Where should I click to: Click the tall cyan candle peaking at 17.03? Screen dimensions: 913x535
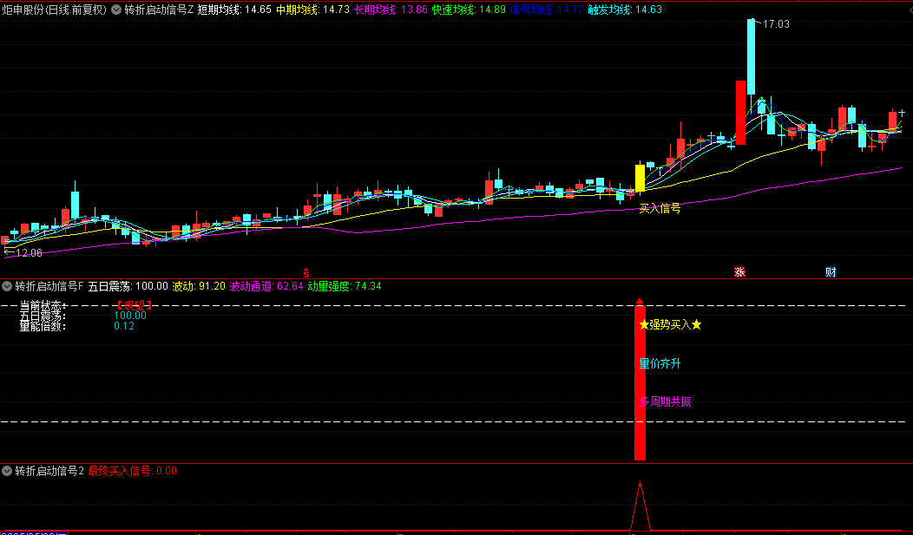(x=751, y=56)
